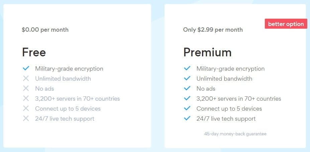Screen dimensions: 310x152
Task: Click 'Unlimited bandwidth' text in Premium list
Action: point(224,79)
